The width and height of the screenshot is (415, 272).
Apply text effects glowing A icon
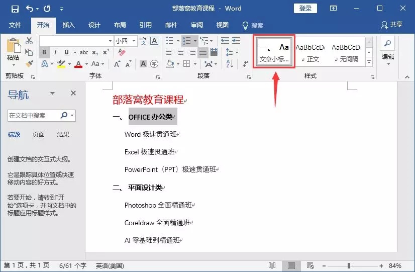44,64
